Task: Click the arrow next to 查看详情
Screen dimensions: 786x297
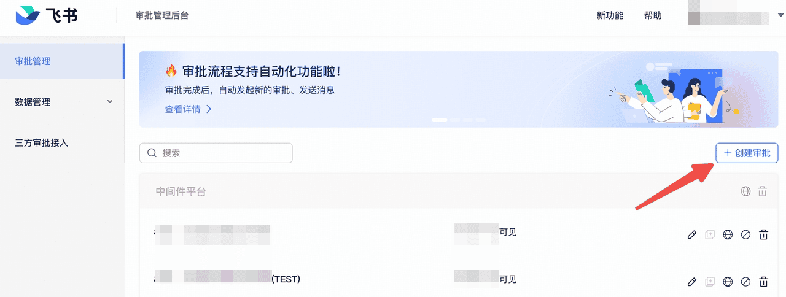Action: (x=209, y=109)
